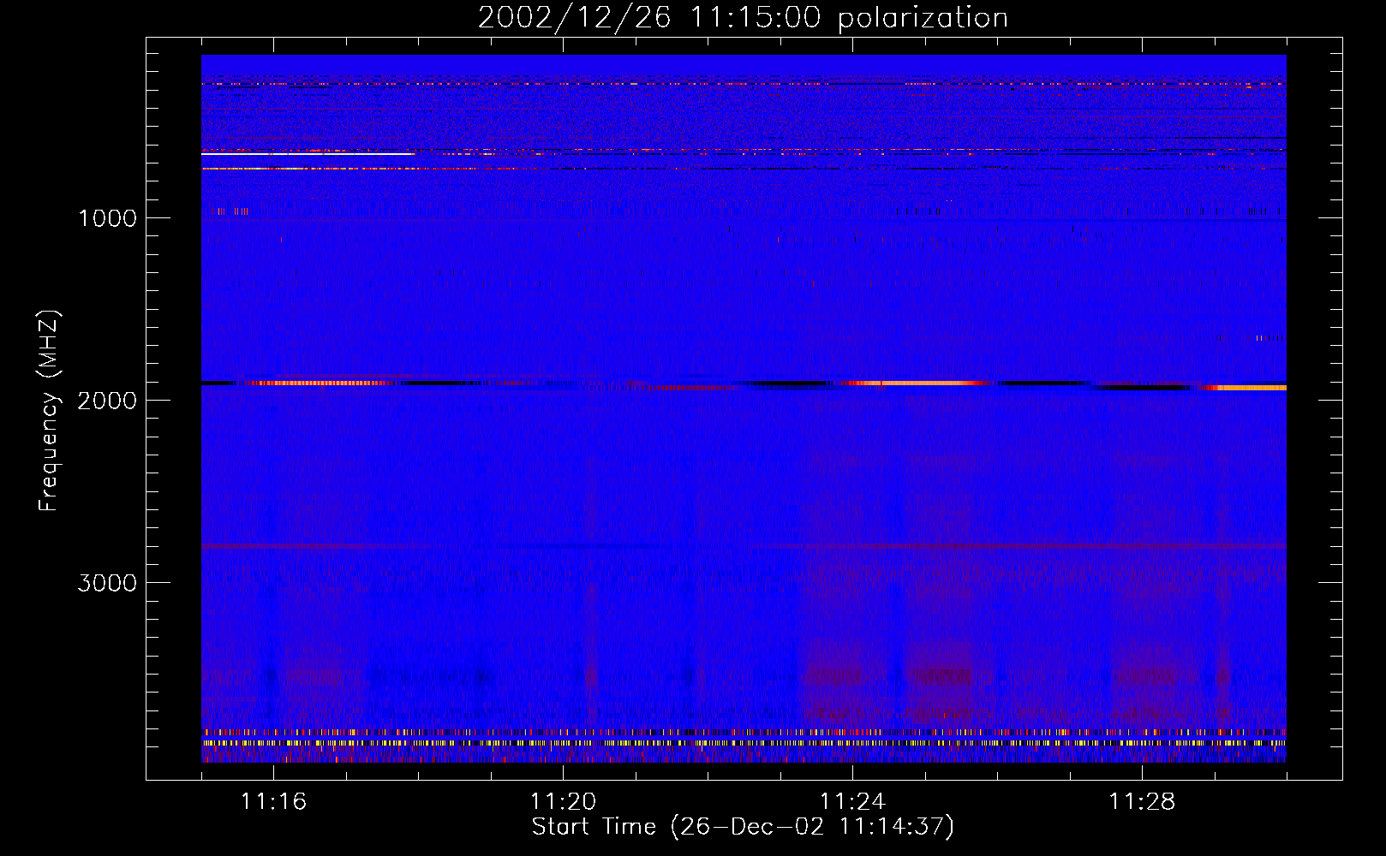Viewport: 1386px width, 856px height.
Task: Click the 'Start Time (26-Dec-02 11:14:37)' label
Action: pyautogui.click(x=743, y=827)
